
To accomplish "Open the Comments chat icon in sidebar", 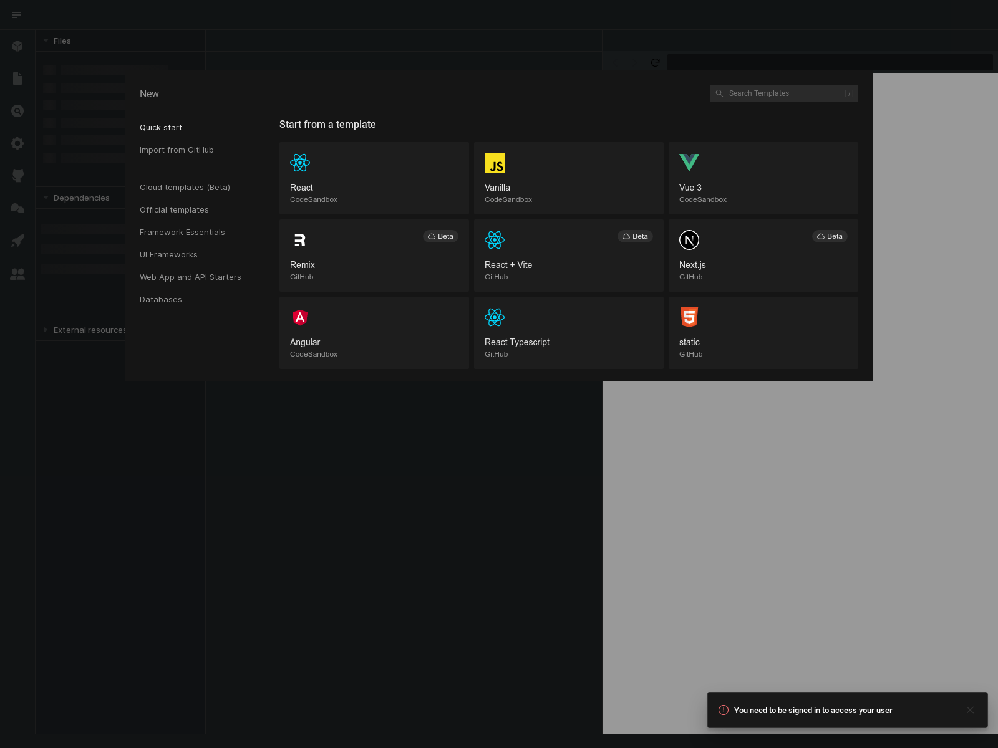I will pos(17,208).
